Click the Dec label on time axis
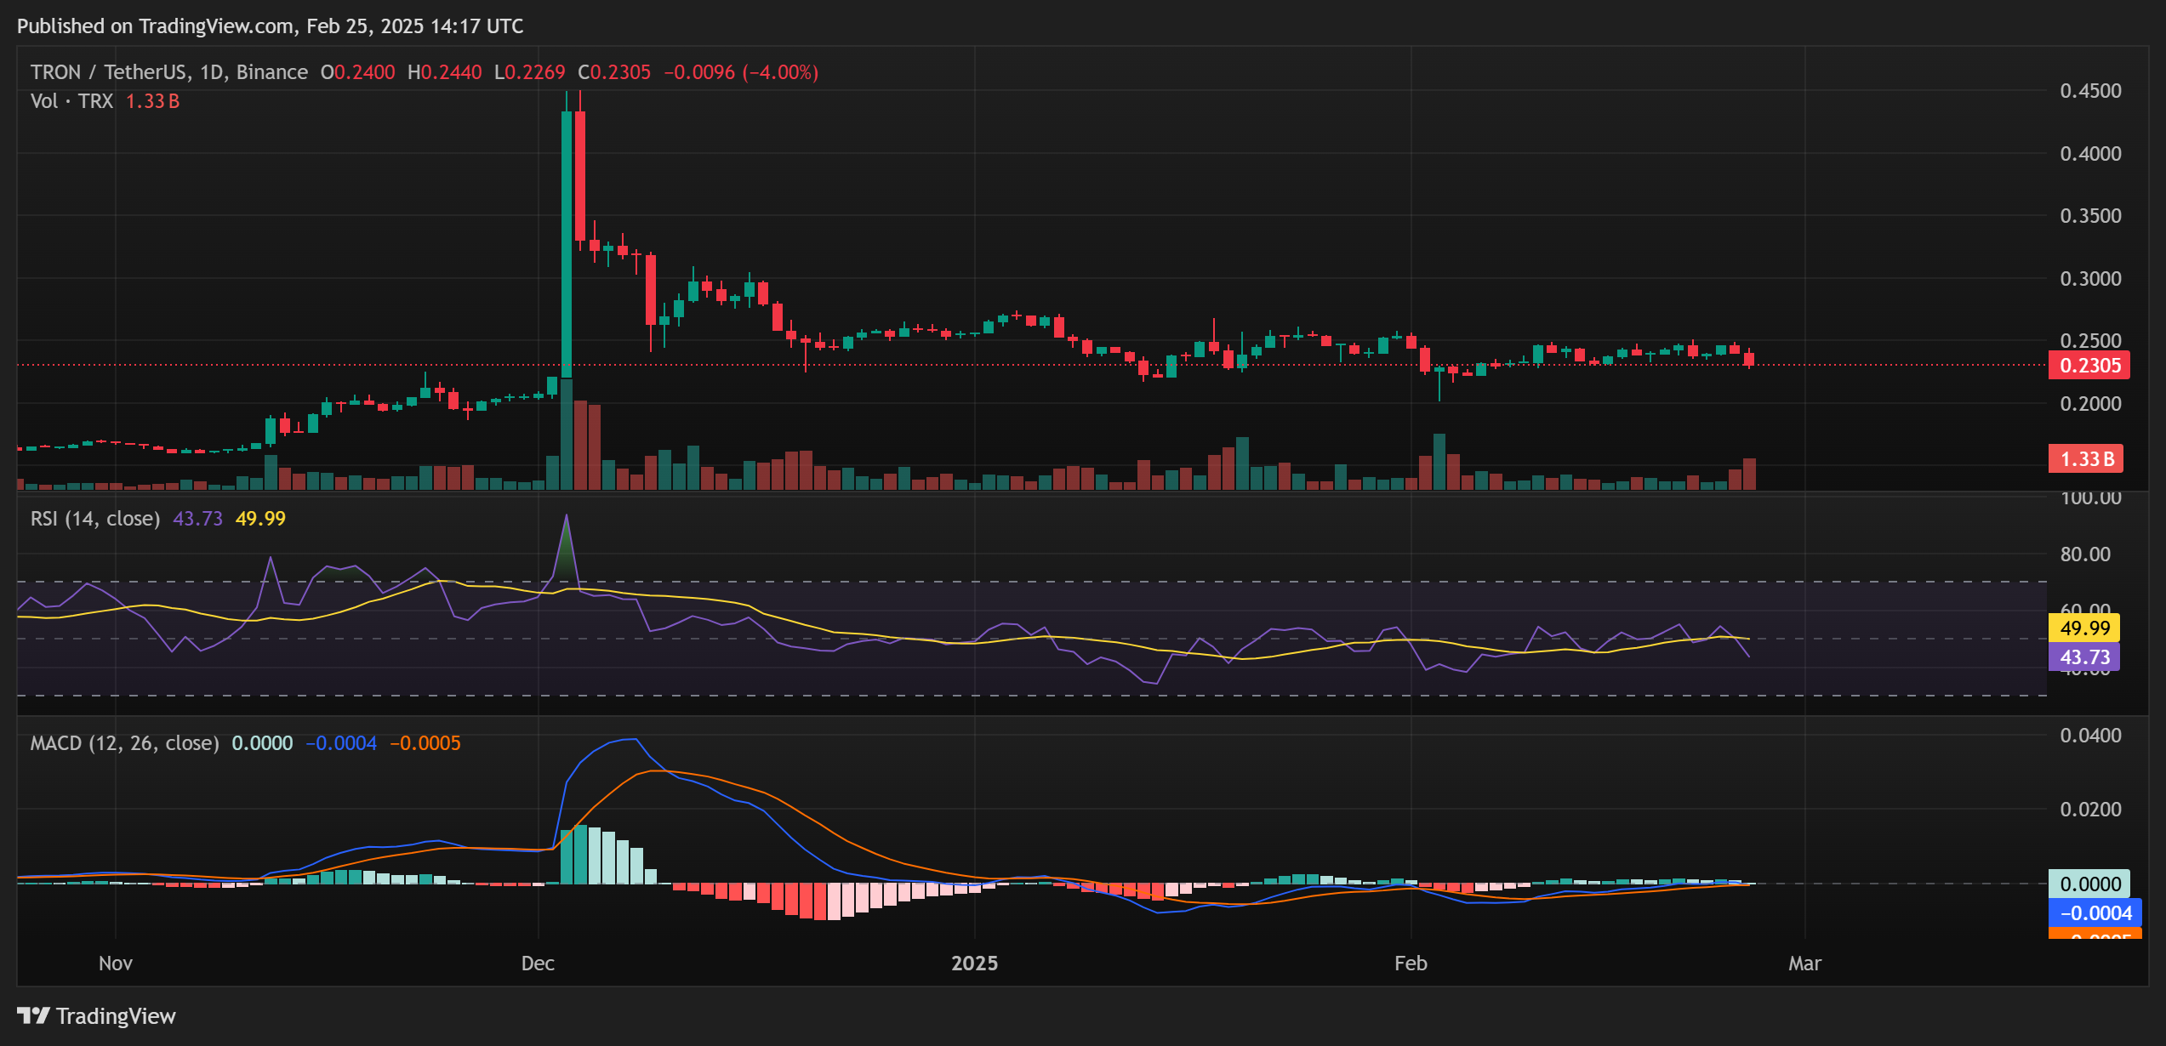The width and height of the screenshot is (2166, 1046). pyautogui.click(x=538, y=964)
